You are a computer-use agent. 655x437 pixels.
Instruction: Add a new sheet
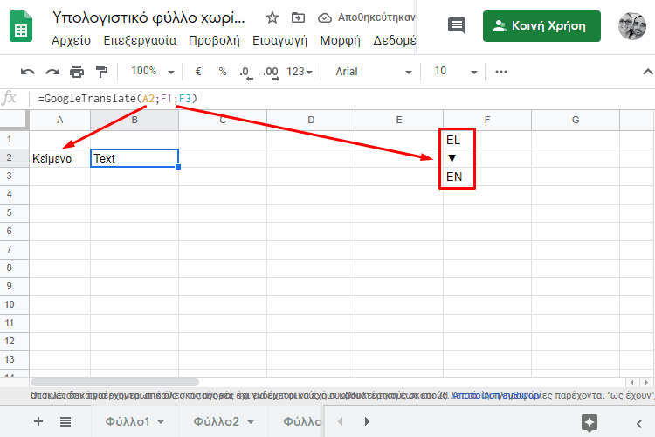[38, 421]
